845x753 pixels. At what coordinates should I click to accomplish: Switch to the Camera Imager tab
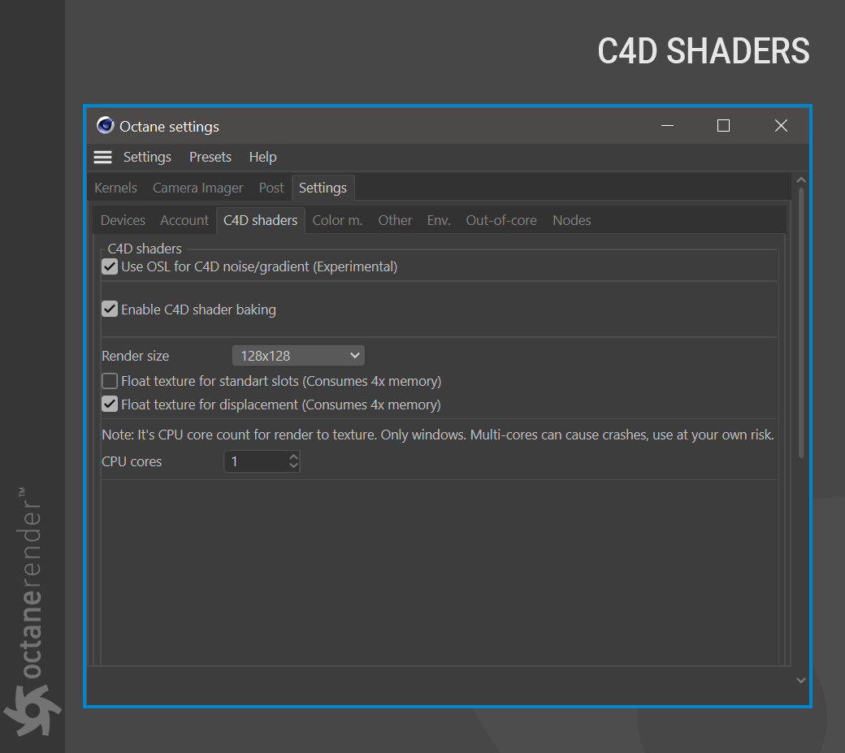(197, 188)
